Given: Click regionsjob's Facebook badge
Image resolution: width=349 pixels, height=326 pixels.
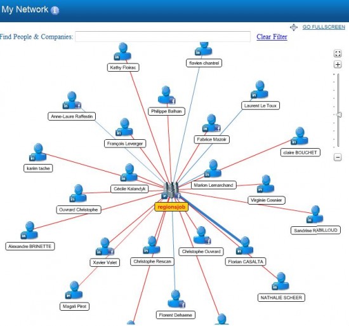Looking at the screenshot, I should [x=178, y=196].
